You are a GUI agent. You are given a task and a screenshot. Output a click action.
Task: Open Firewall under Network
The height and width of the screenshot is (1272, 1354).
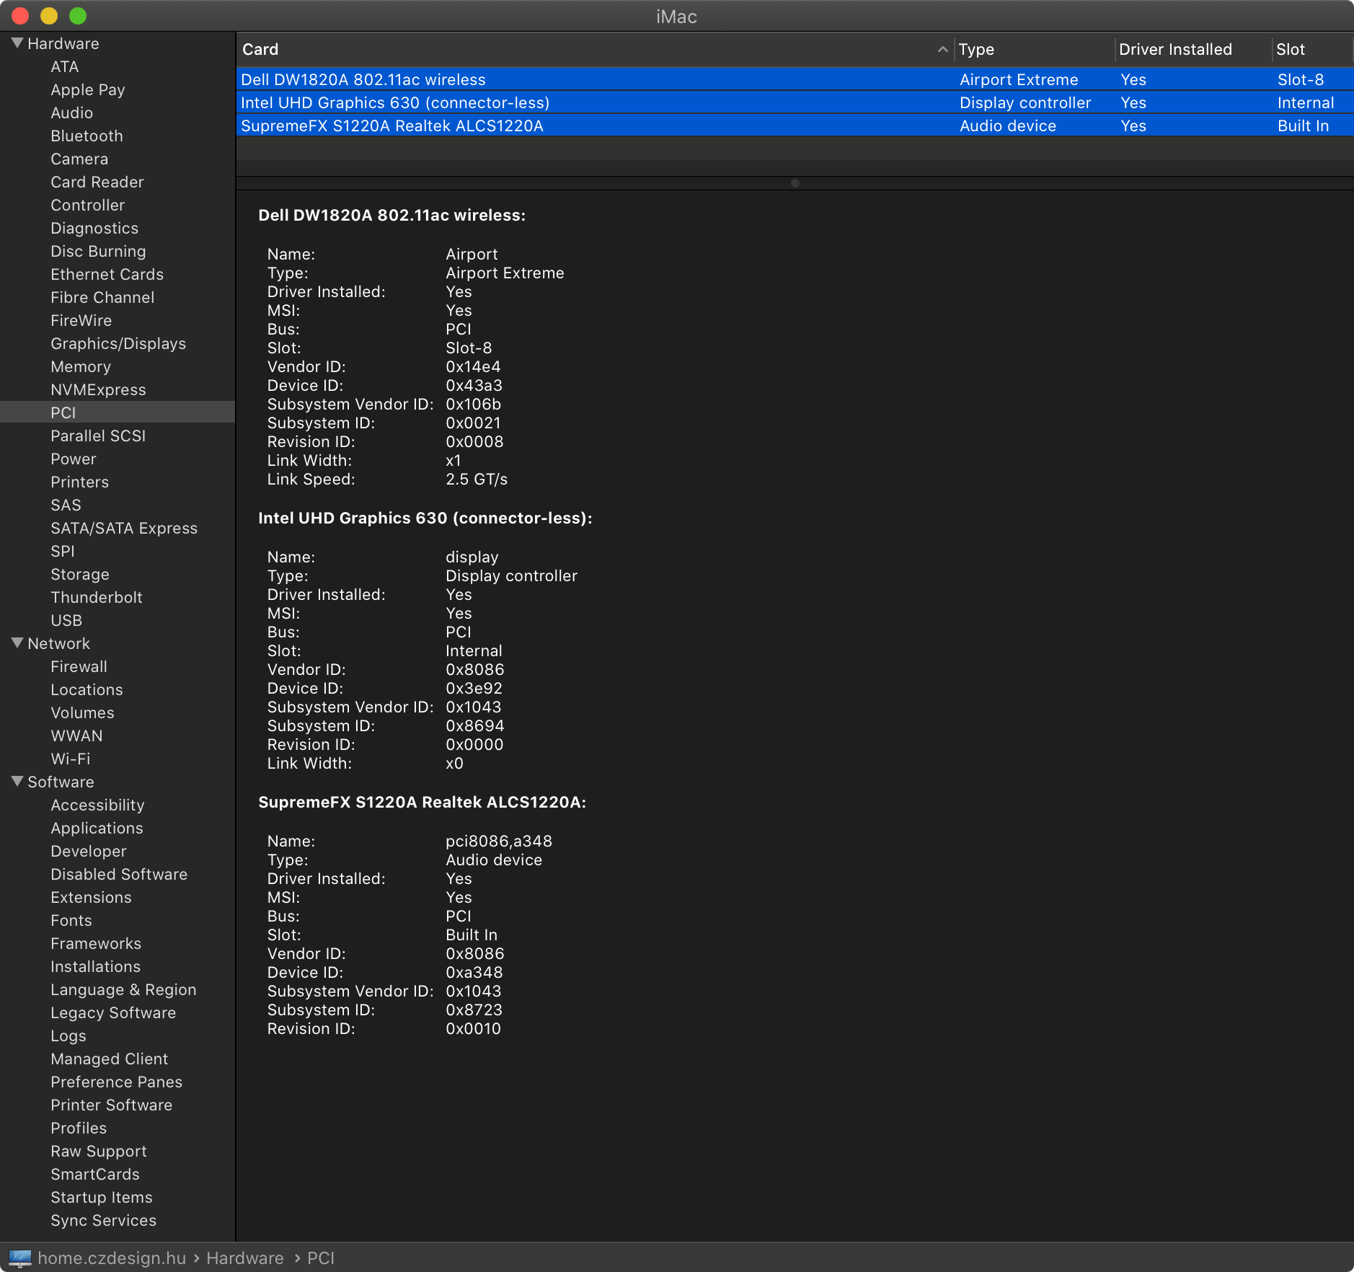[x=79, y=666]
